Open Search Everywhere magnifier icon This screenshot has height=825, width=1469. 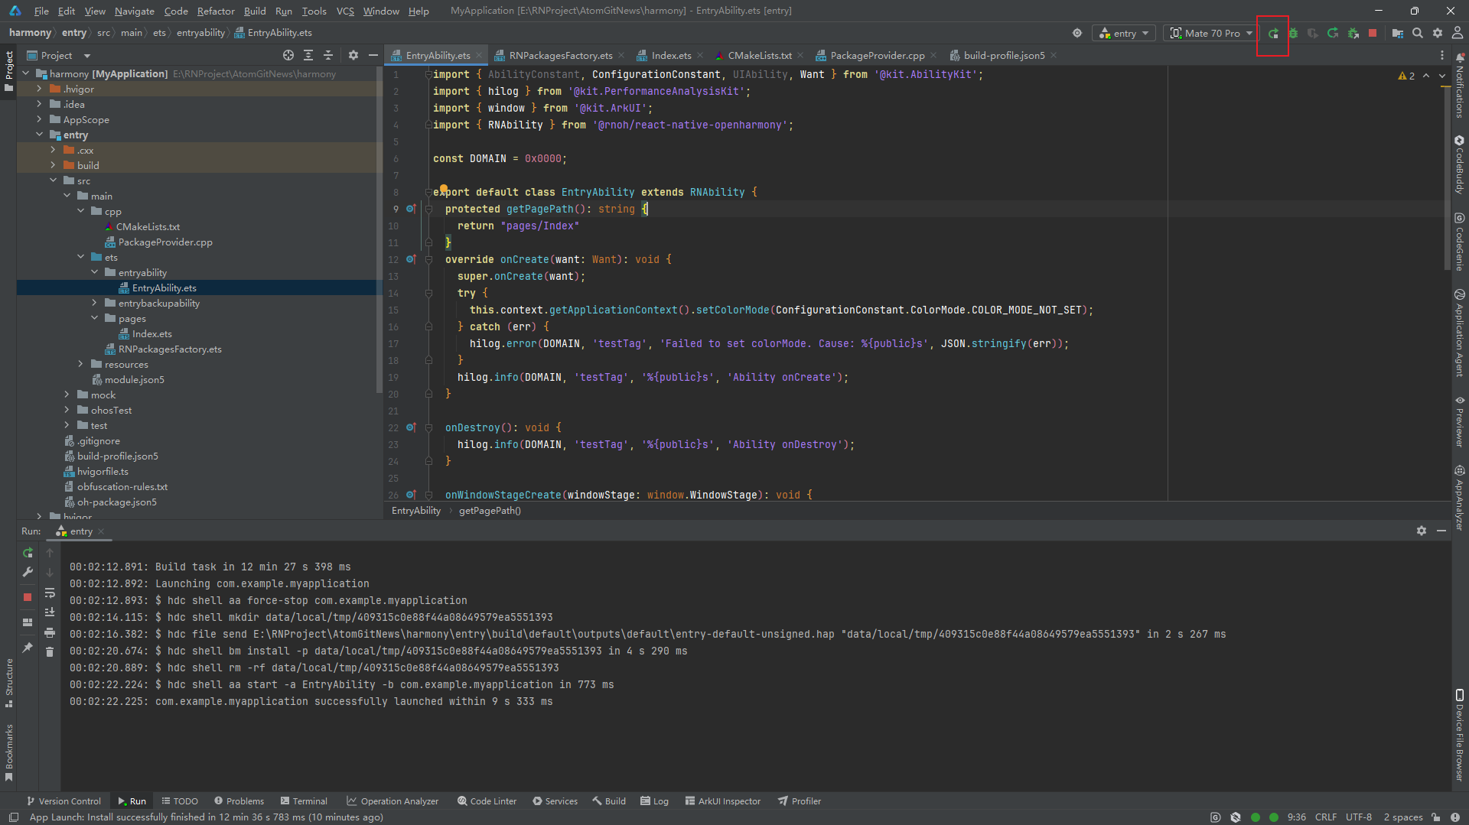click(1418, 33)
